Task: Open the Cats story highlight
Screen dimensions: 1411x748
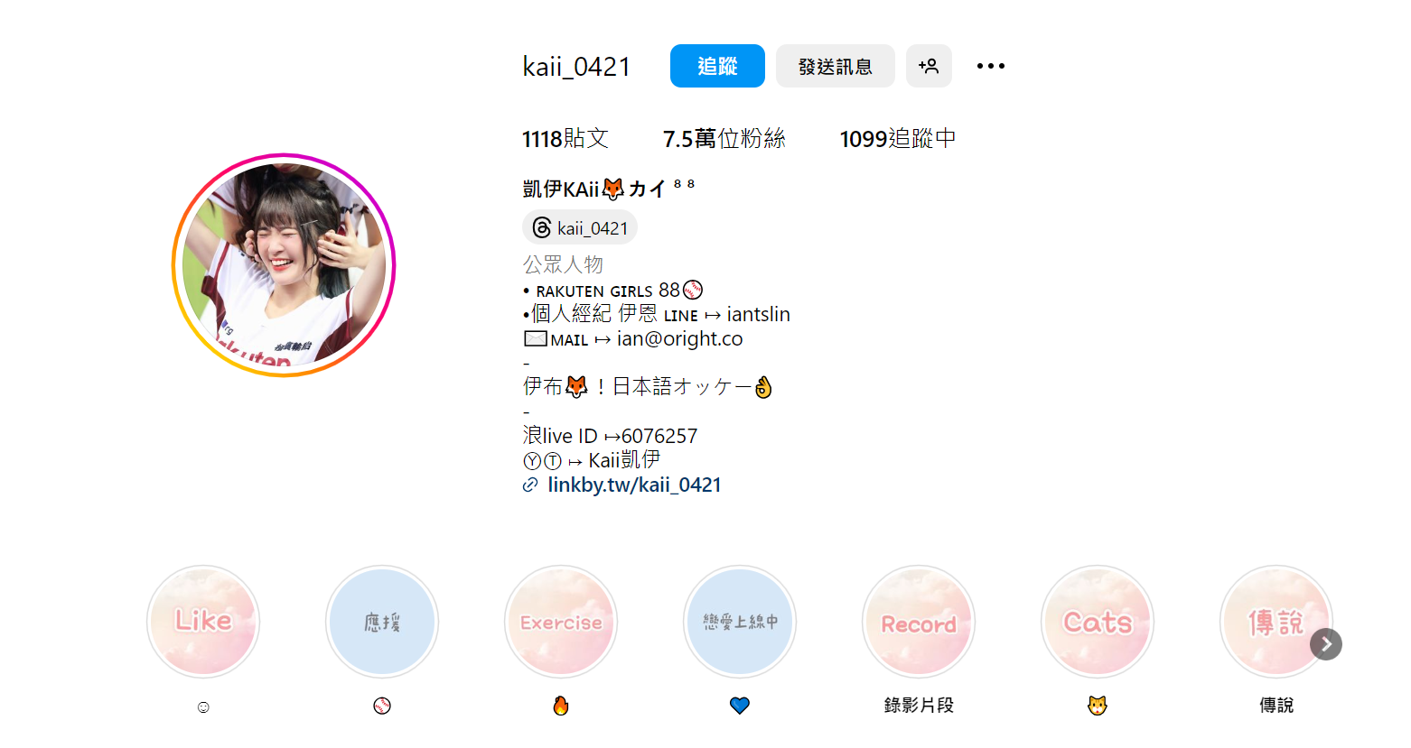Action: pos(1098,622)
